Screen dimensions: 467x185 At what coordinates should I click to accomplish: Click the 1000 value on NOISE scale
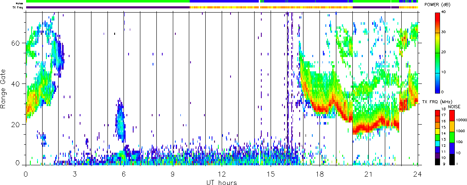click(x=460, y=131)
